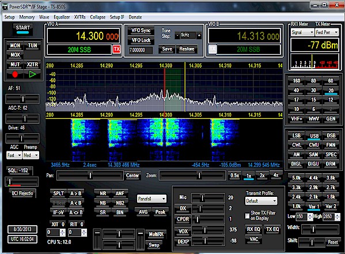Click the MultiRX button
This screenshot has height=254, width=345.
pyautogui.click(x=156, y=234)
